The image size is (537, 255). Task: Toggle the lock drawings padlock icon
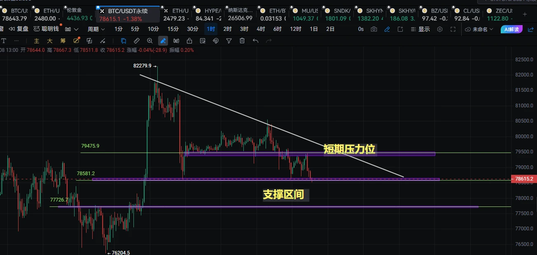point(189,41)
